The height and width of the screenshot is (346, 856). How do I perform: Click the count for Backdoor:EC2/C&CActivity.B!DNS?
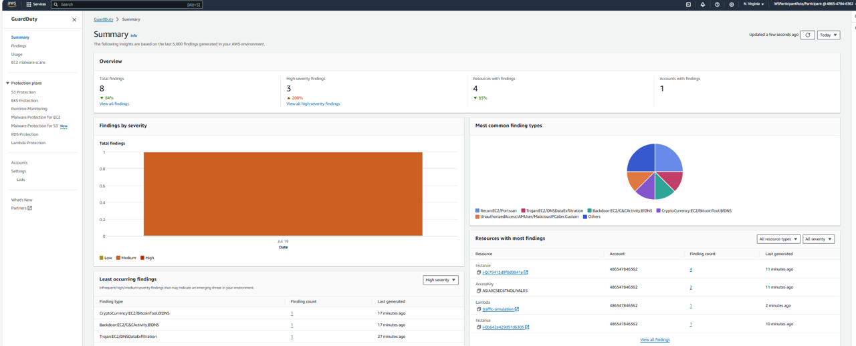click(x=292, y=325)
